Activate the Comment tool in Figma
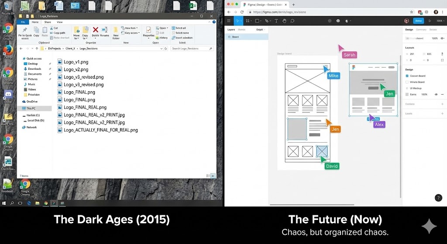 (x=292, y=21)
